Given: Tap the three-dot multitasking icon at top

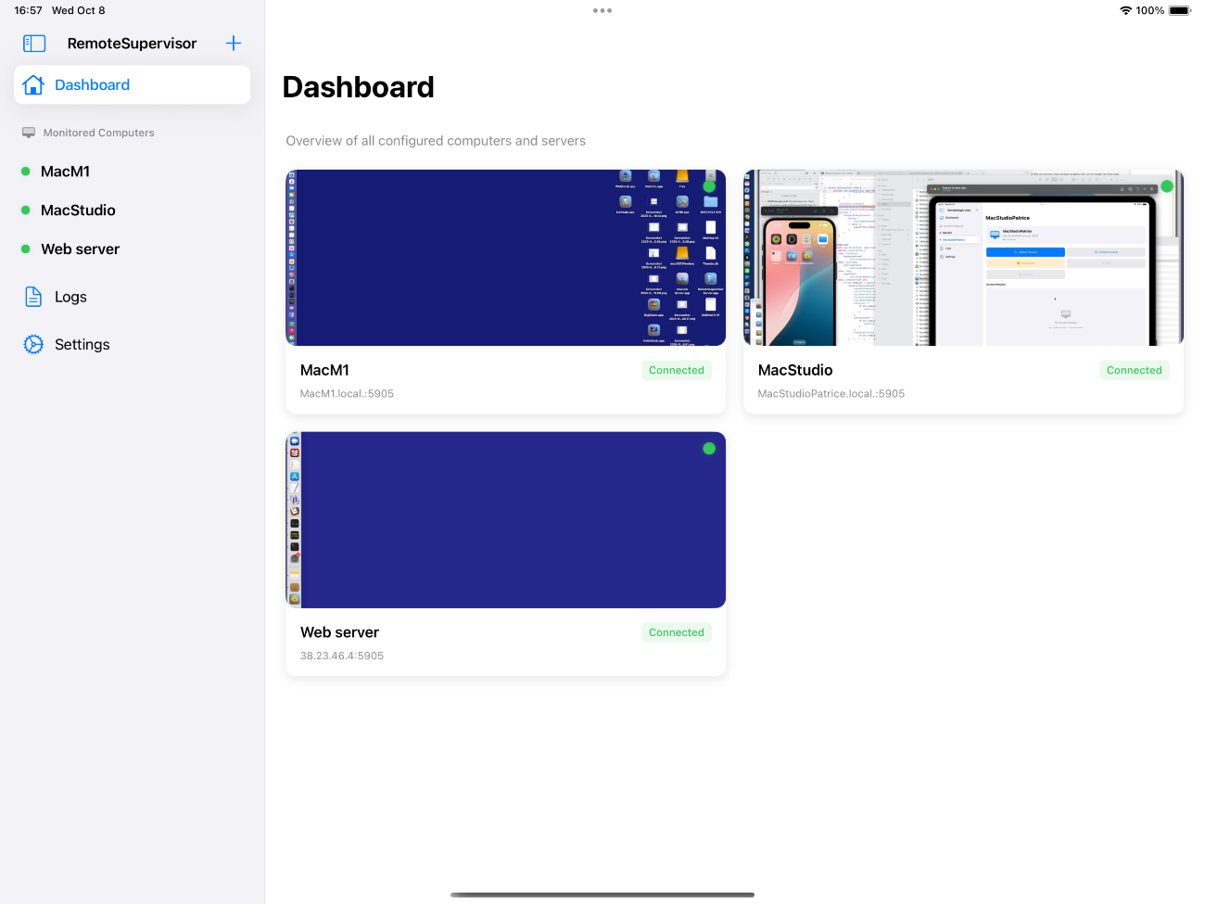Looking at the screenshot, I should click(602, 11).
